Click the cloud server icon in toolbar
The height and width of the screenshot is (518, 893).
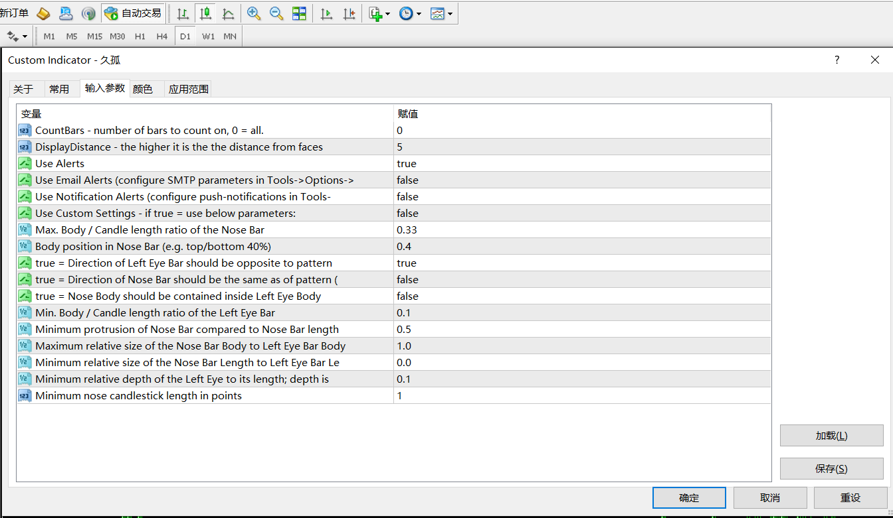click(x=66, y=13)
